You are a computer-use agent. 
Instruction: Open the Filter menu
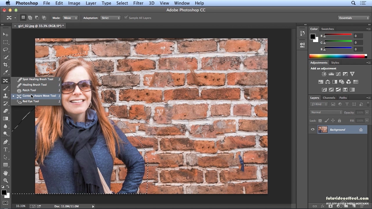(138, 3)
